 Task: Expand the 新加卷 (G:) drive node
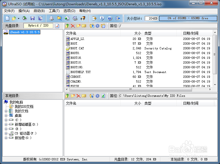click(6, 138)
